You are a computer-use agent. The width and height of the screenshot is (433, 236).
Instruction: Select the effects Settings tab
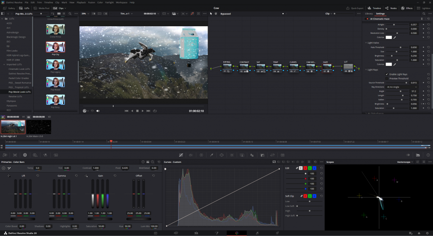point(380,14)
